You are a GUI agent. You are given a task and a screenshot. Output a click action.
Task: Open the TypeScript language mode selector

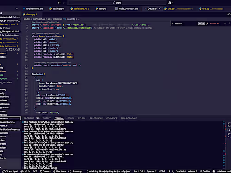click(181, 171)
